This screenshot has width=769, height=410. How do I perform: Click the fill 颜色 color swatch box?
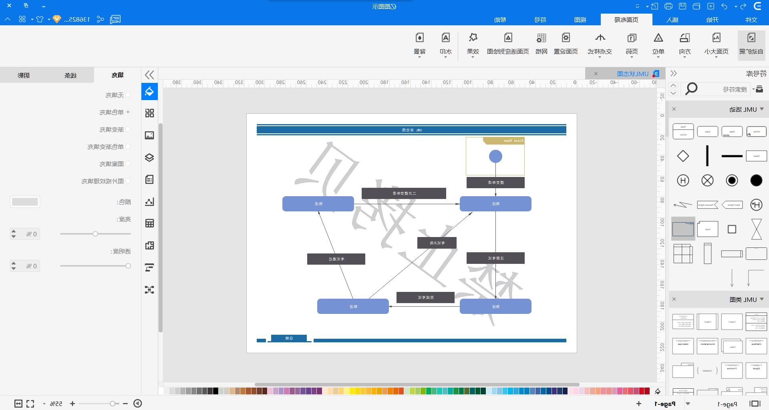click(25, 202)
